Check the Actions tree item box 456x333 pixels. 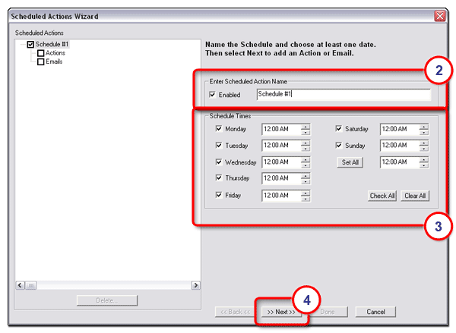pos(40,53)
